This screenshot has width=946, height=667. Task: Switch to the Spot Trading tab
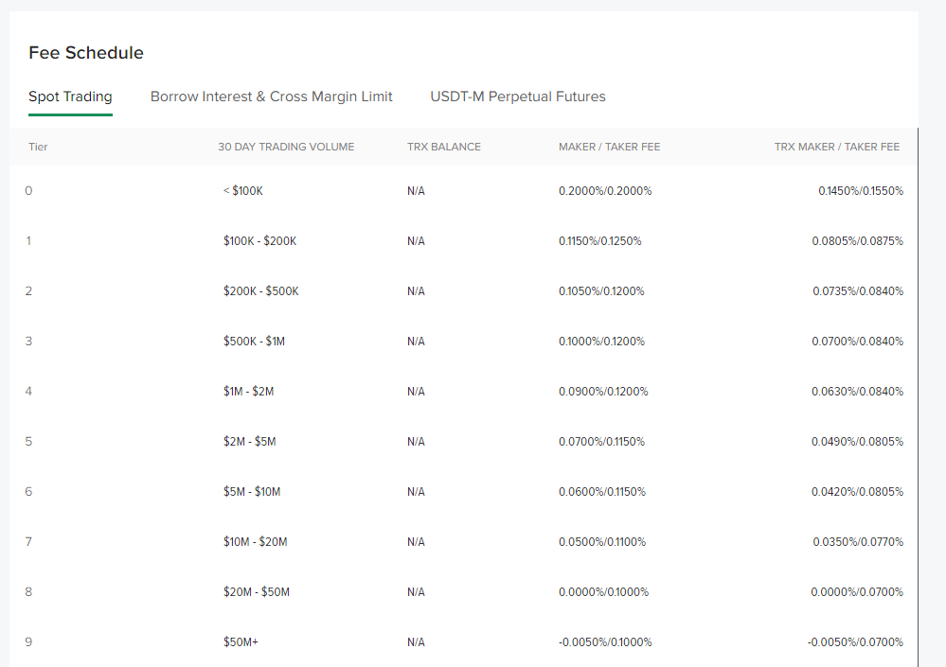click(x=70, y=97)
